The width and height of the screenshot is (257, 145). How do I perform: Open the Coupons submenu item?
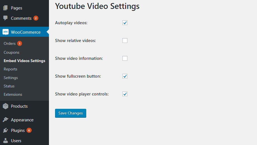coord(11,52)
